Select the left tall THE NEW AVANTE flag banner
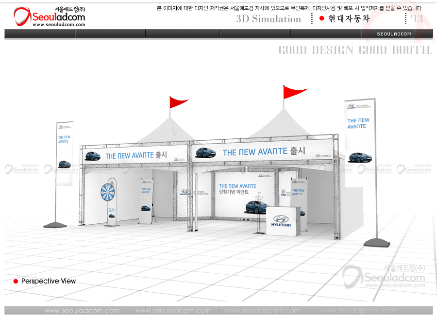 pos(65,153)
